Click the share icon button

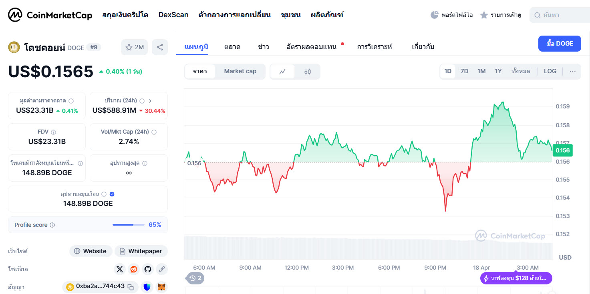pos(160,47)
